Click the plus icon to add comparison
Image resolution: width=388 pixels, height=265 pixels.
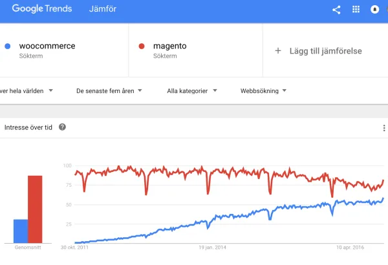[278, 50]
